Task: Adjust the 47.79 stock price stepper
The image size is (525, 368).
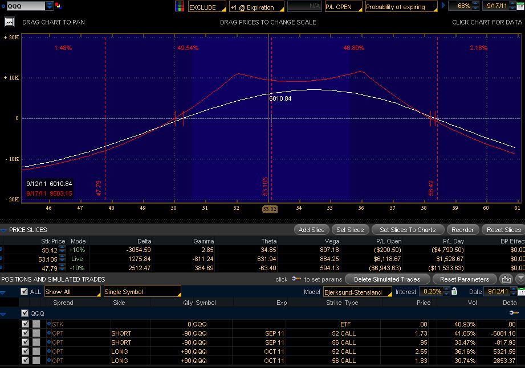Action: [x=62, y=267]
